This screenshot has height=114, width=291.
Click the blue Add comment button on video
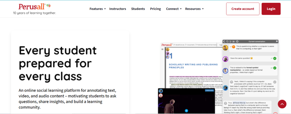209,90
